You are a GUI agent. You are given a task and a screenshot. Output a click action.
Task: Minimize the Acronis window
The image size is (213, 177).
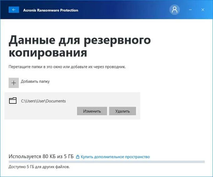click(190, 10)
